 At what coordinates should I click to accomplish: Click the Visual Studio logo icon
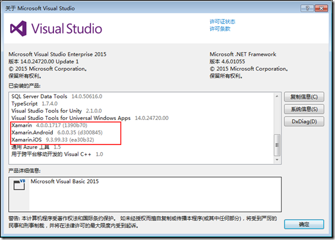click(x=18, y=29)
